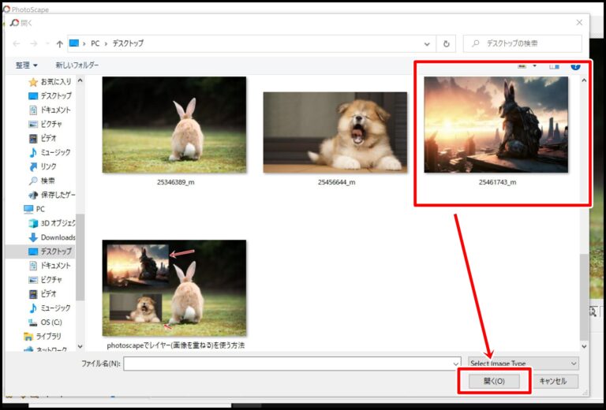Select the rabbit thumbnail 25346389_m
The image size is (606, 410).
pos(174,125)
